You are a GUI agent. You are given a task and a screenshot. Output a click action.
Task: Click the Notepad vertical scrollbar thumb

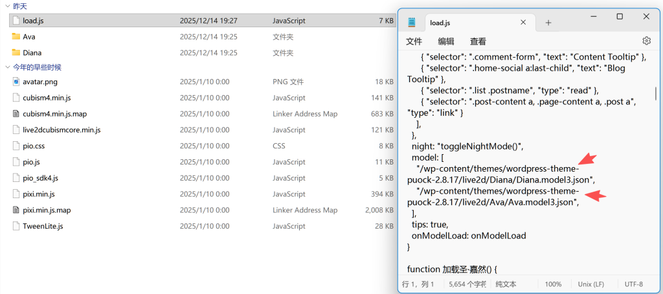tap(656, 93)
